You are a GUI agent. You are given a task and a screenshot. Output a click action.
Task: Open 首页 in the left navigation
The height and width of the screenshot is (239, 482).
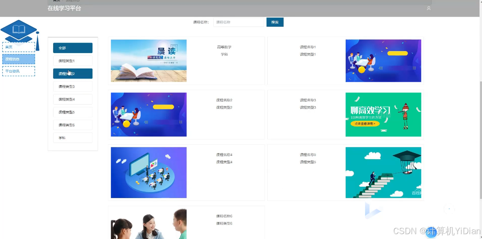click(18, 47)
